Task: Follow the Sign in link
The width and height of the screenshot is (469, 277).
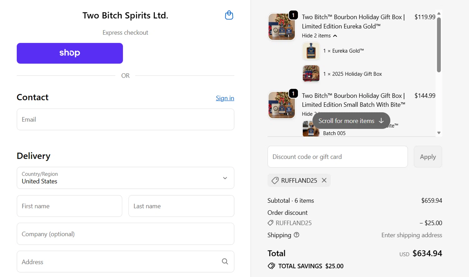Action: pyautogui.click(x=225, y=98)
